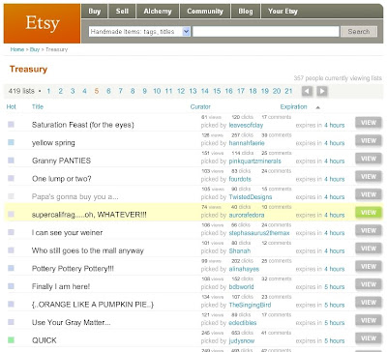Open the search category dropdown
The image size is (387, 352).
[x=139, y=32]
